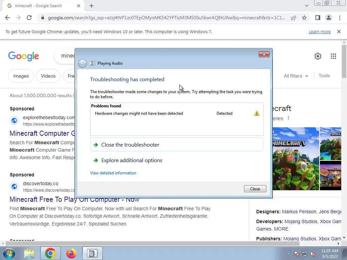Bookmark this page with the star icon

tap(304, 18)
